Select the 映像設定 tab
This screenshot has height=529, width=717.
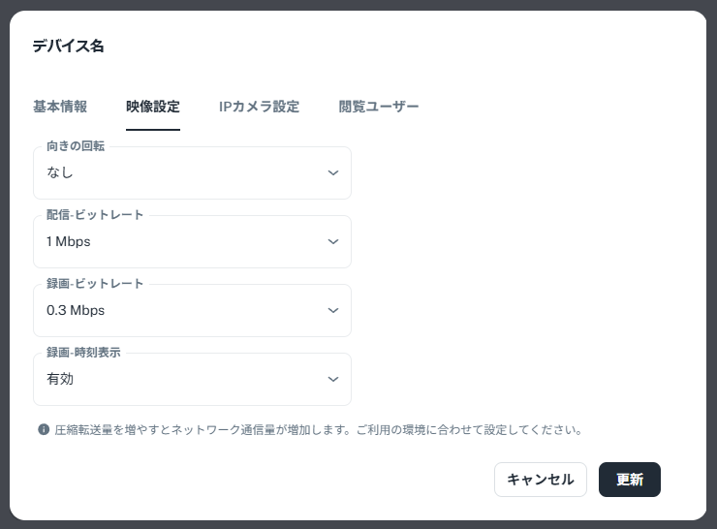(153, 107)
